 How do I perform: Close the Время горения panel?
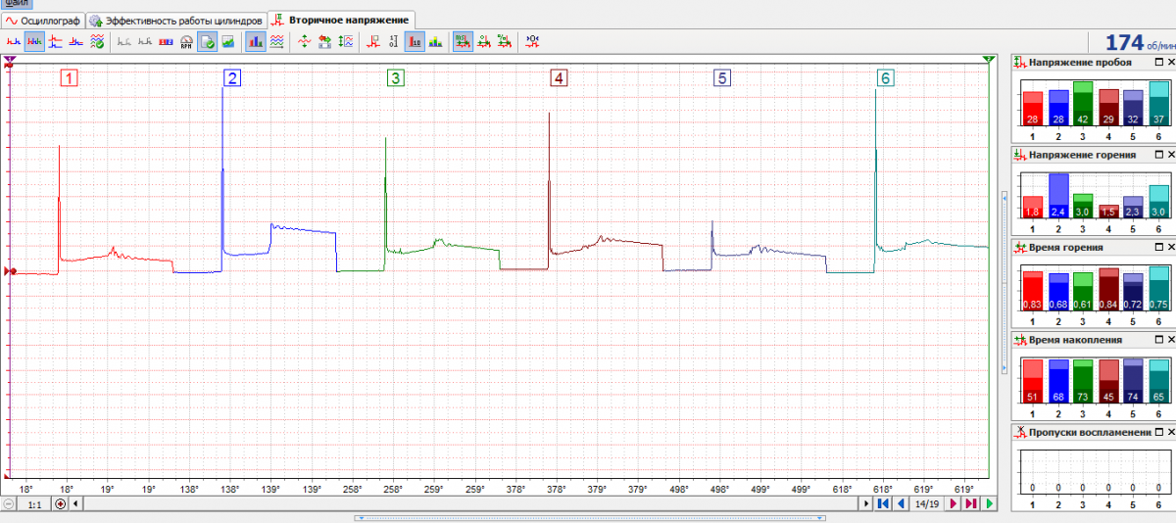pos(1170,248)
